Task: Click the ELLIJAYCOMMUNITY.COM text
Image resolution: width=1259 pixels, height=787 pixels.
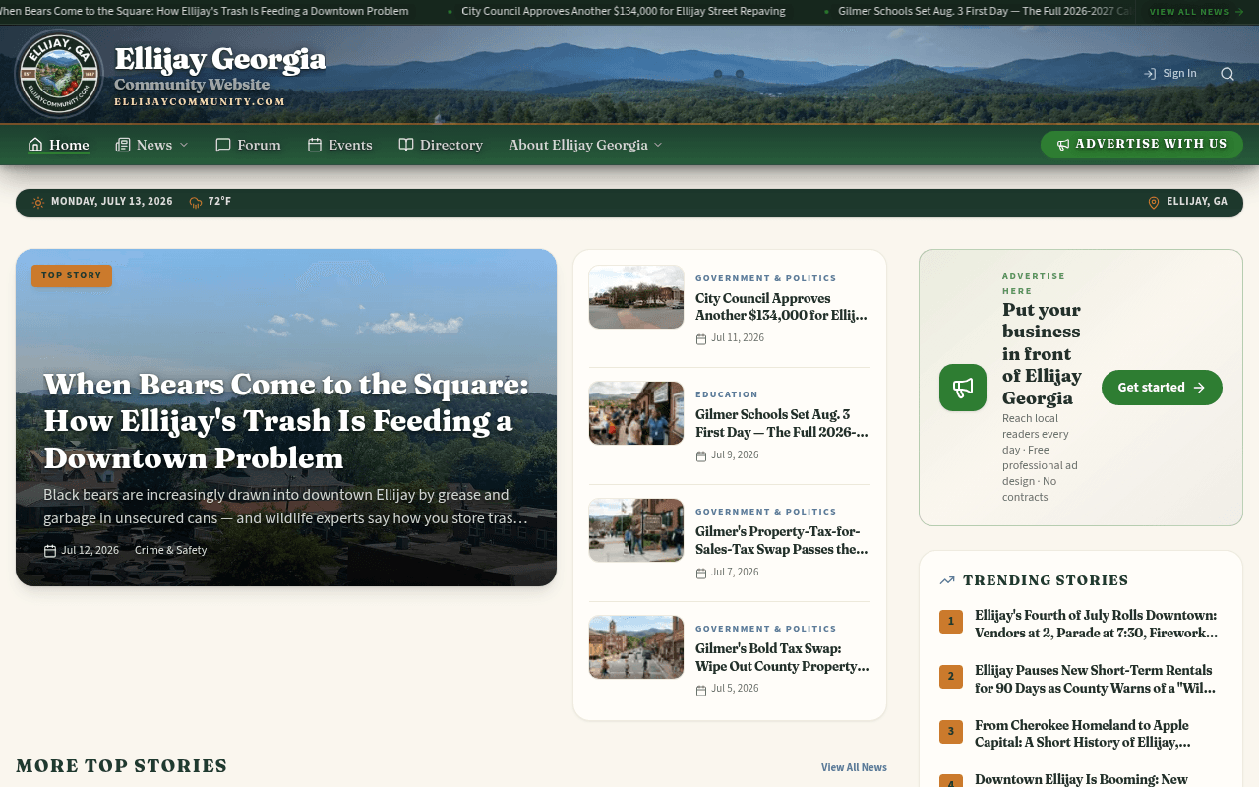Action: (200, 102)
